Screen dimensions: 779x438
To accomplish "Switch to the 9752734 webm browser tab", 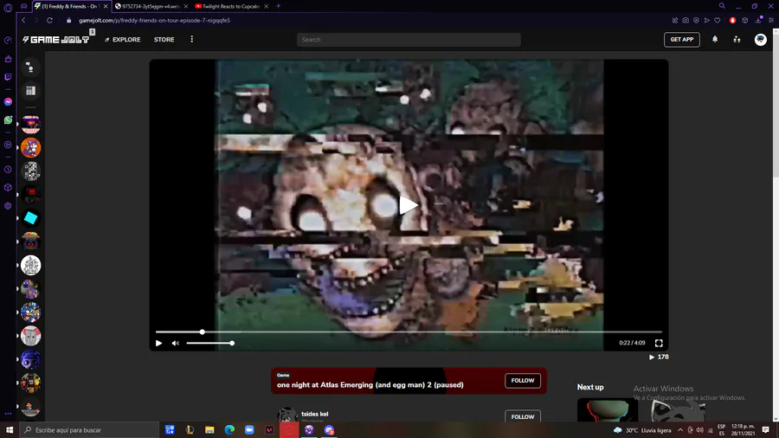I will coord(151,6).
